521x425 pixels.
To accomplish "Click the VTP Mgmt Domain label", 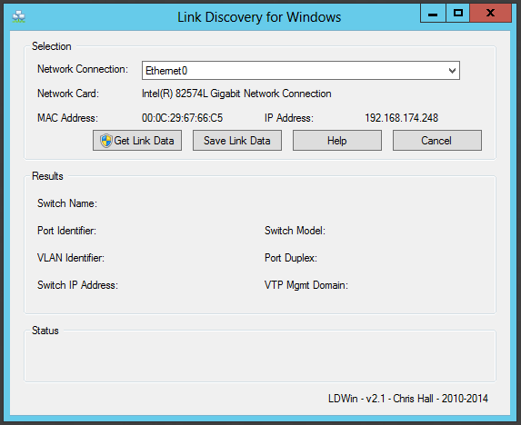I will point(306,285).
